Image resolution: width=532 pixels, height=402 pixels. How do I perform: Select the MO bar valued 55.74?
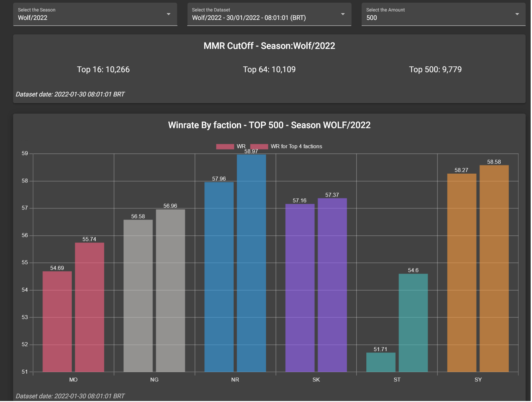(x=90, y=307)
